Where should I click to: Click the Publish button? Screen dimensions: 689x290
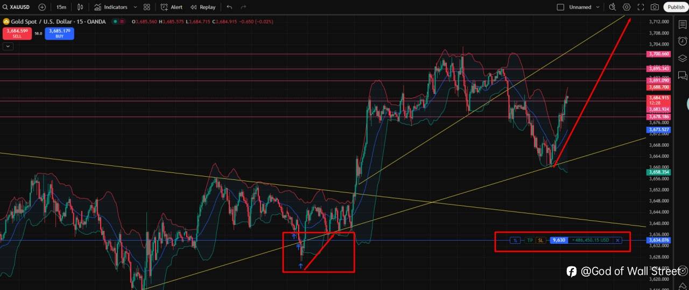(x=676, y=7)
